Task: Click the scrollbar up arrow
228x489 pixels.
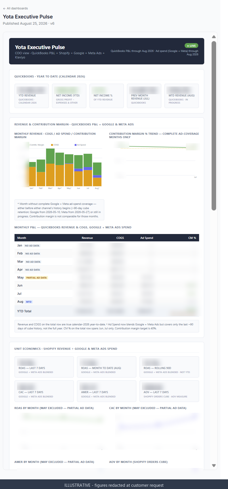Action: pyautogui.click(x=214, y=37)
